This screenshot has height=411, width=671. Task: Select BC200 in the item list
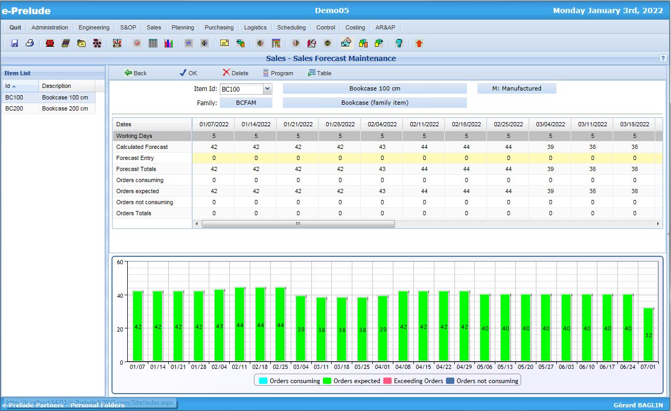15,108
